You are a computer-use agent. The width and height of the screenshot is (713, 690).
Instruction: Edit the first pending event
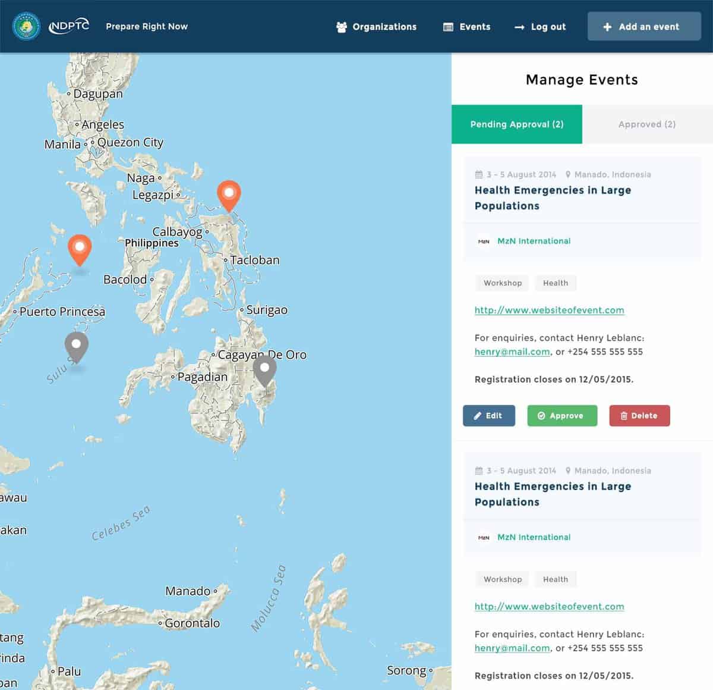coord(489,416)
